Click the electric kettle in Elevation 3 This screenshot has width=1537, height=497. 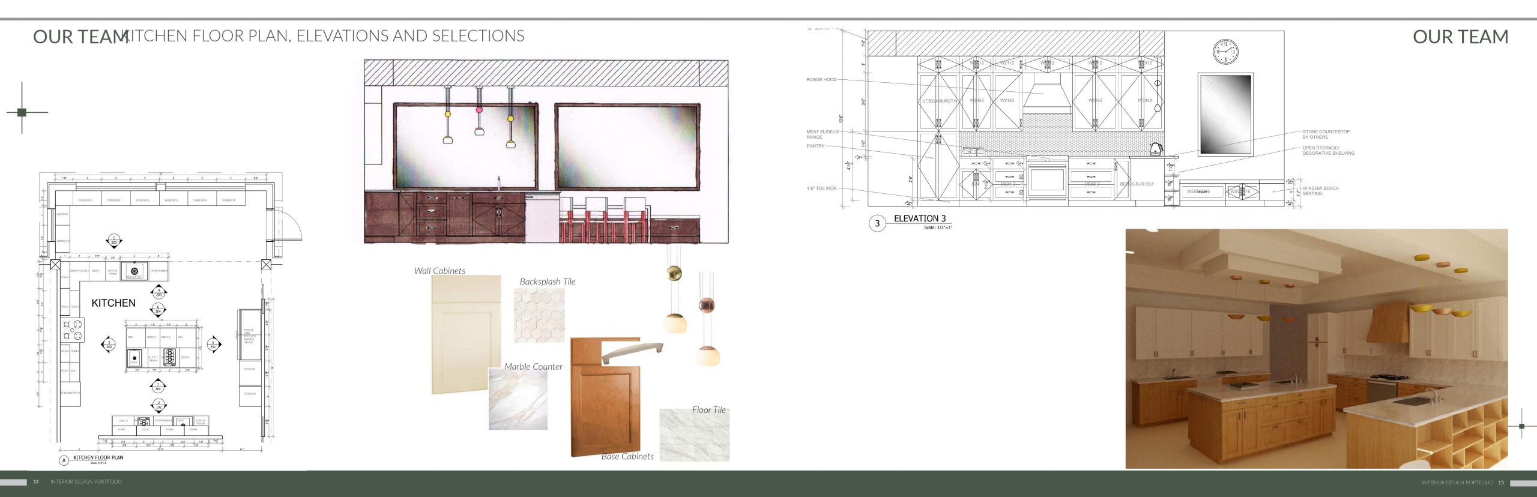1156,149
